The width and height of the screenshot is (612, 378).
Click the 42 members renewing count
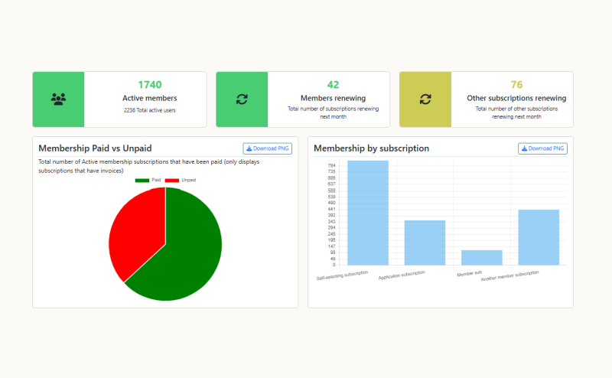pyautogui.click(x=333, y=84)
